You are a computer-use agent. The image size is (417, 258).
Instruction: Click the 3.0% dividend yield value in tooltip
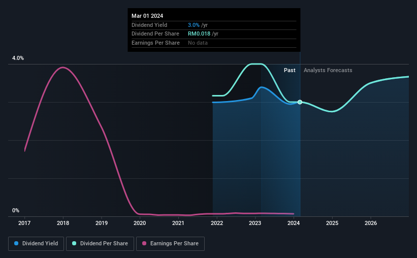194,25
